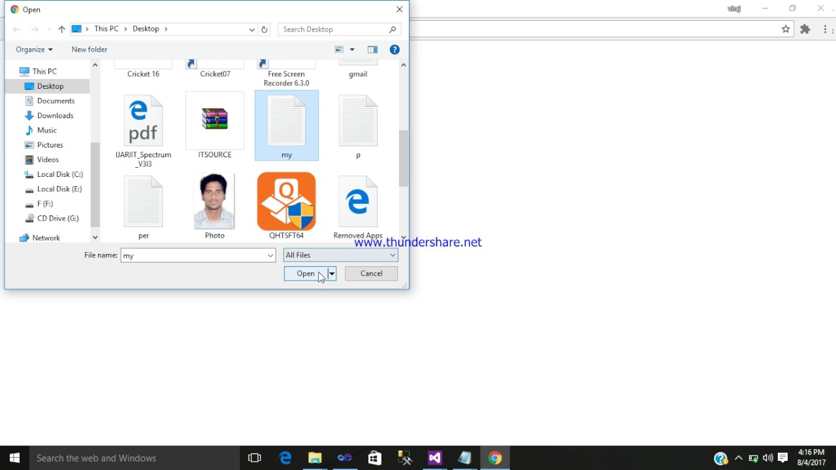
Task: Go up one folder level
Action: (x=61, y=29)
